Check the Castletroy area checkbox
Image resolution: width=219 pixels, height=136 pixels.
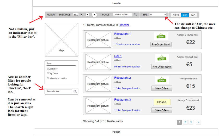tap(48, 69)
